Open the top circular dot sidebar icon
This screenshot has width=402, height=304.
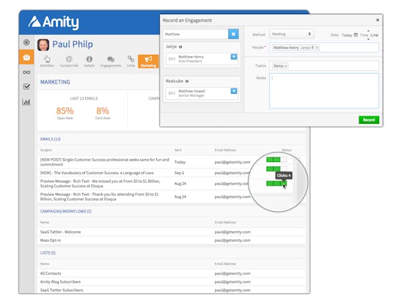[x=26, y=42]
